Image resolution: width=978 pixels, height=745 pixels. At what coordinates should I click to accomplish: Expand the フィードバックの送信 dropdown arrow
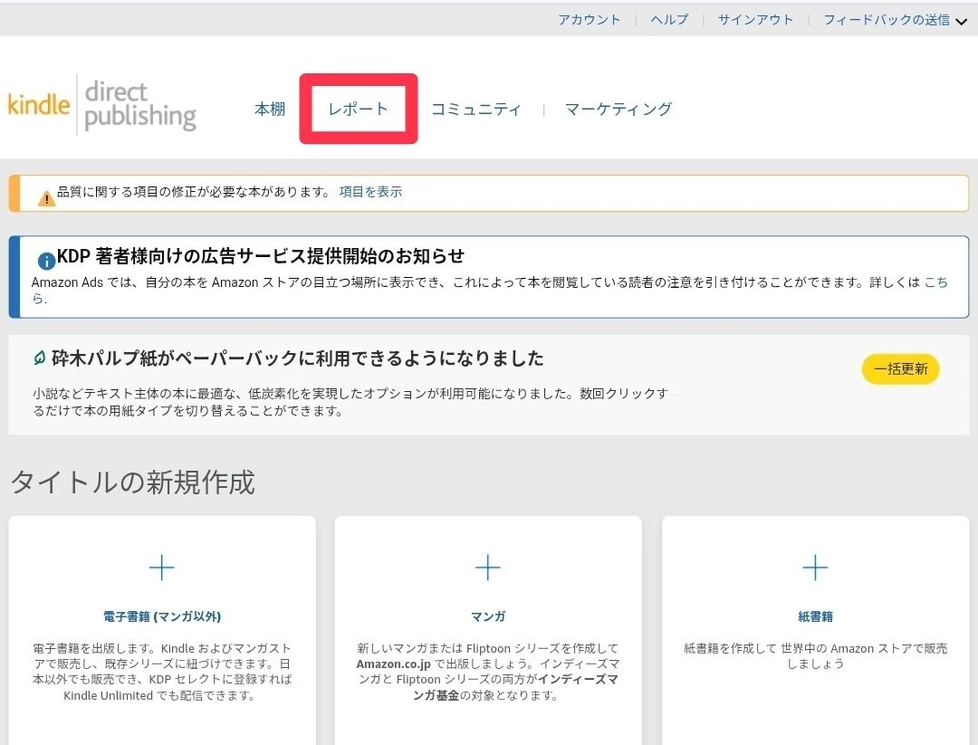[x=961, y=21]
